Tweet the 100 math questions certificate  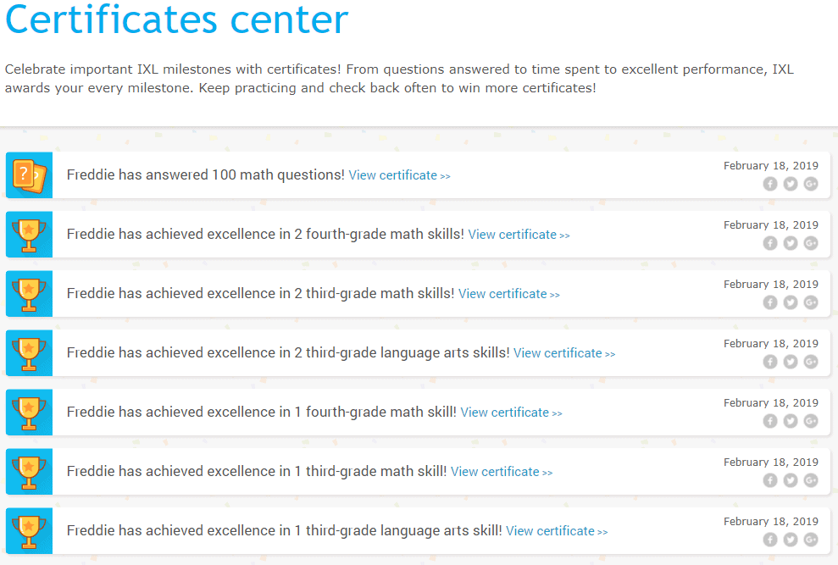tap(791, 184)
